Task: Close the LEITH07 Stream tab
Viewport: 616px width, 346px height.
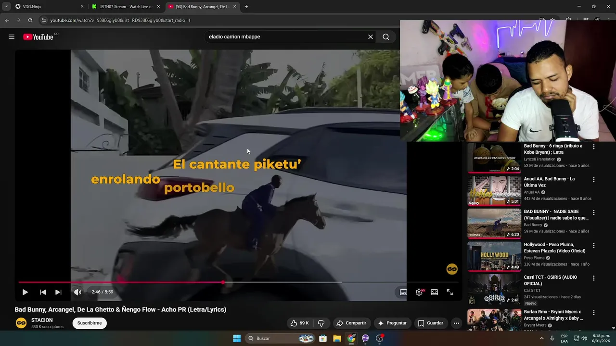Action: click(158, 7)
